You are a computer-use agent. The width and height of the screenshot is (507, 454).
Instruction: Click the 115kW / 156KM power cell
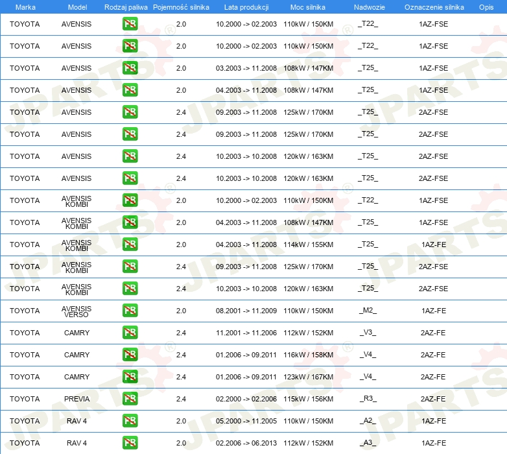309,399
